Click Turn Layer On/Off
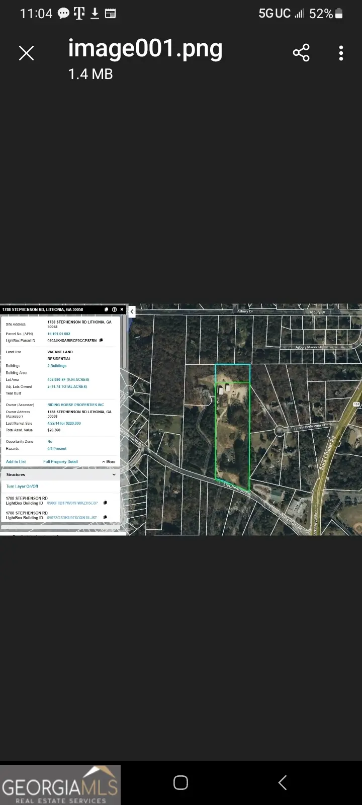The image size is (362, 805). pos(22,486)
